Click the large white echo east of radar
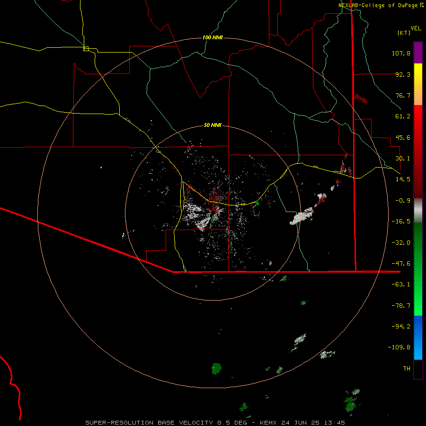The height and width of the screenshot is (426, 426). 302,216
